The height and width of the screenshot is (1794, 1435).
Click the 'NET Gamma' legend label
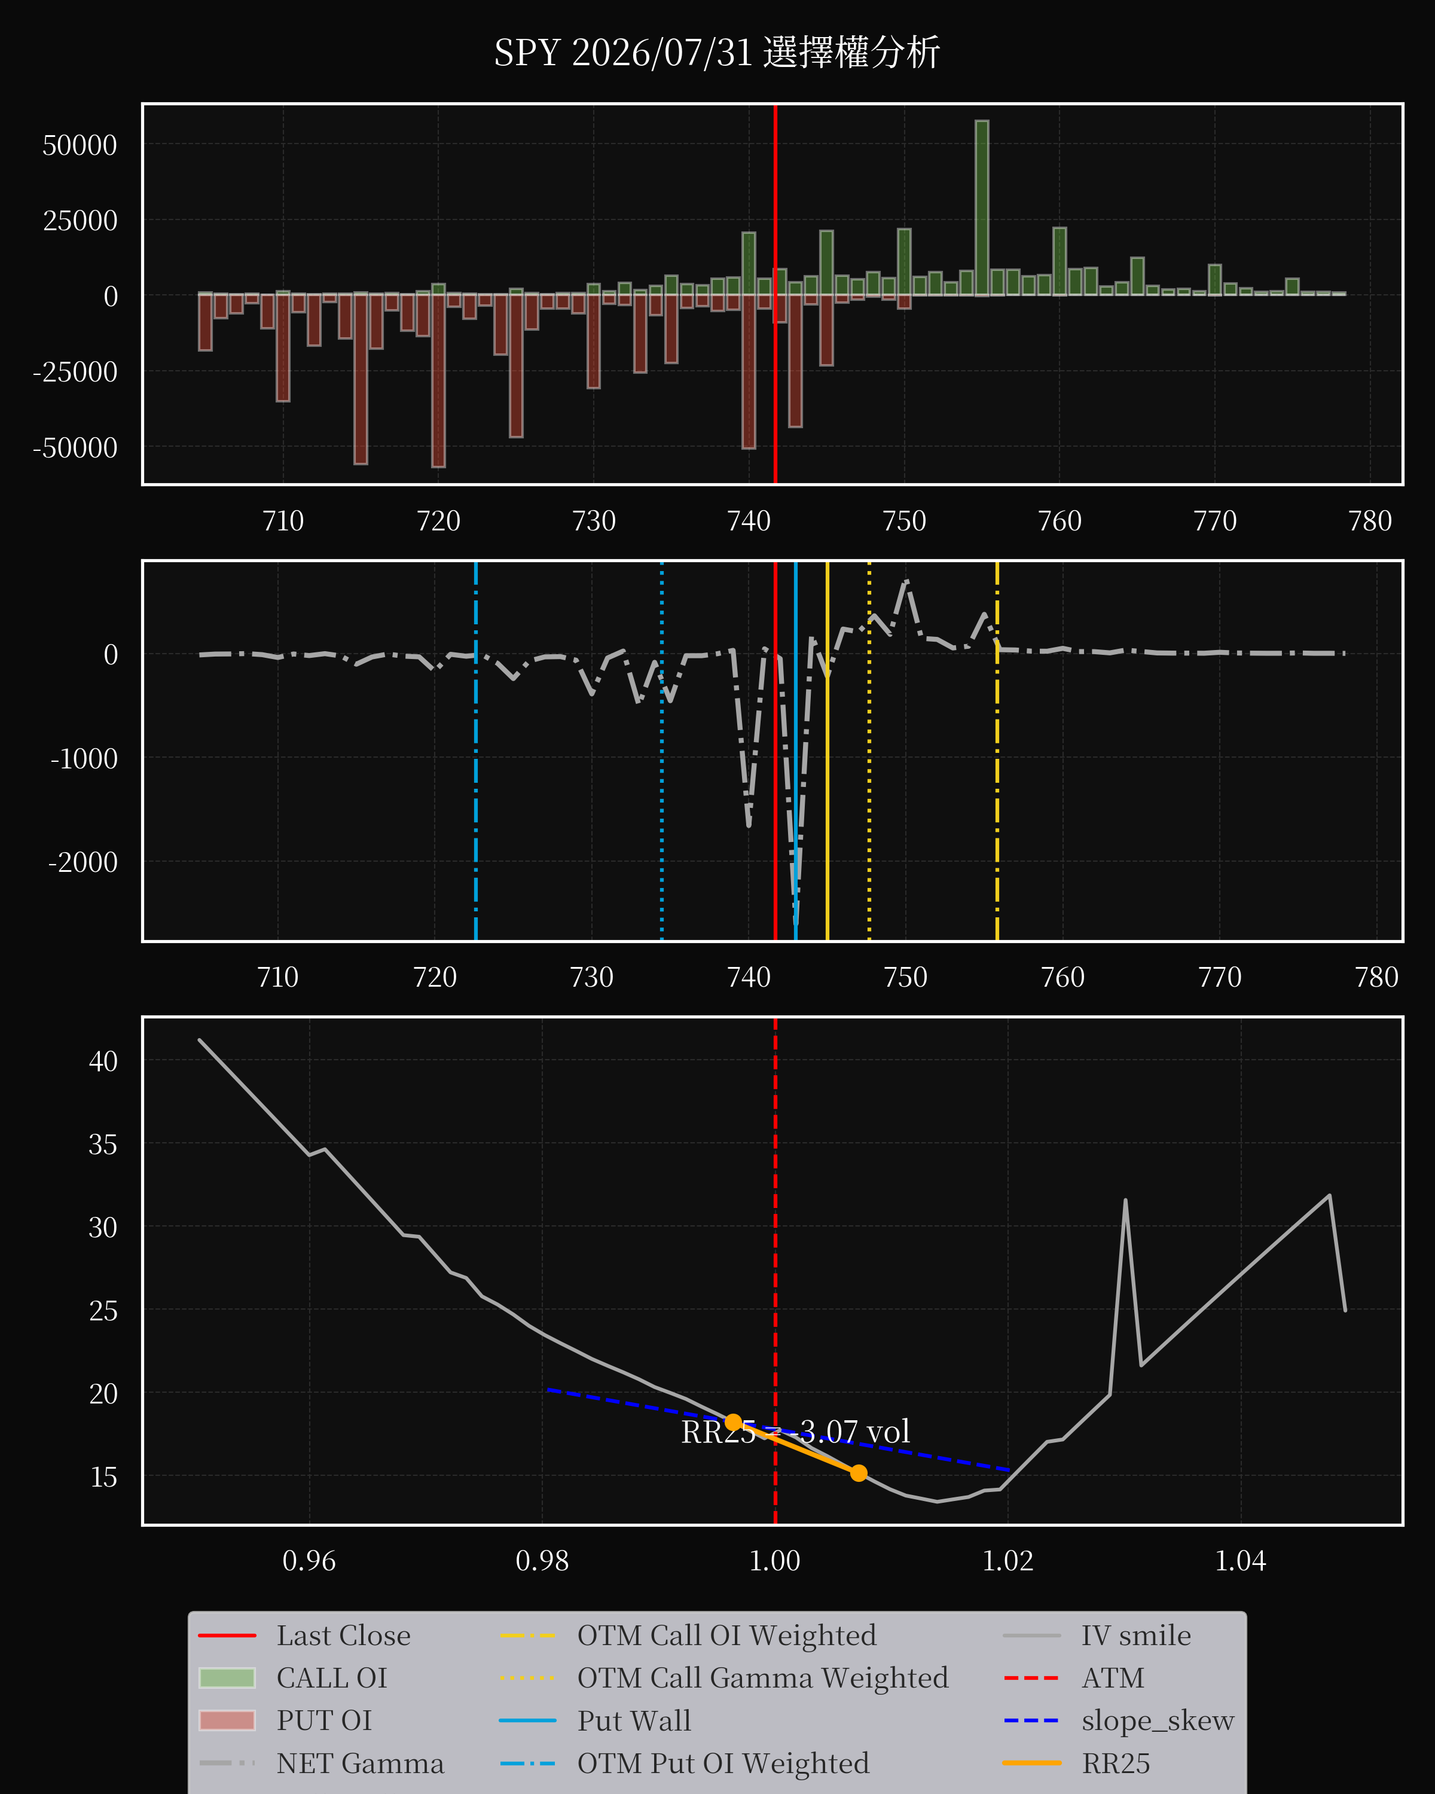click(x=360, y=1764)
